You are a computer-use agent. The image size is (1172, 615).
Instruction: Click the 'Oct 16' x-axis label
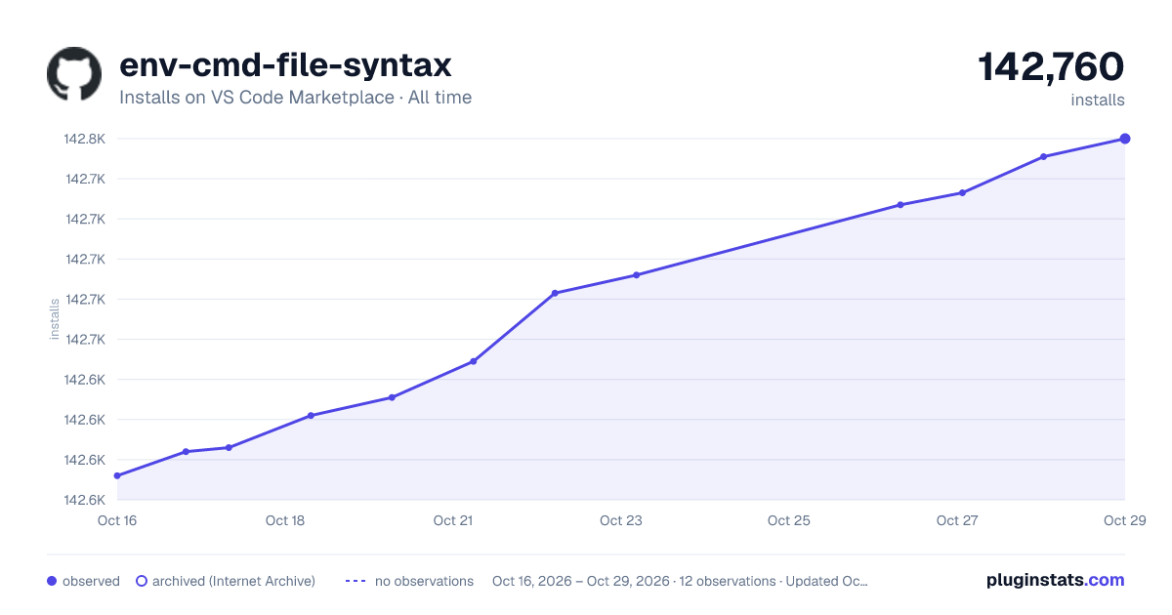(x=117, y=520)
